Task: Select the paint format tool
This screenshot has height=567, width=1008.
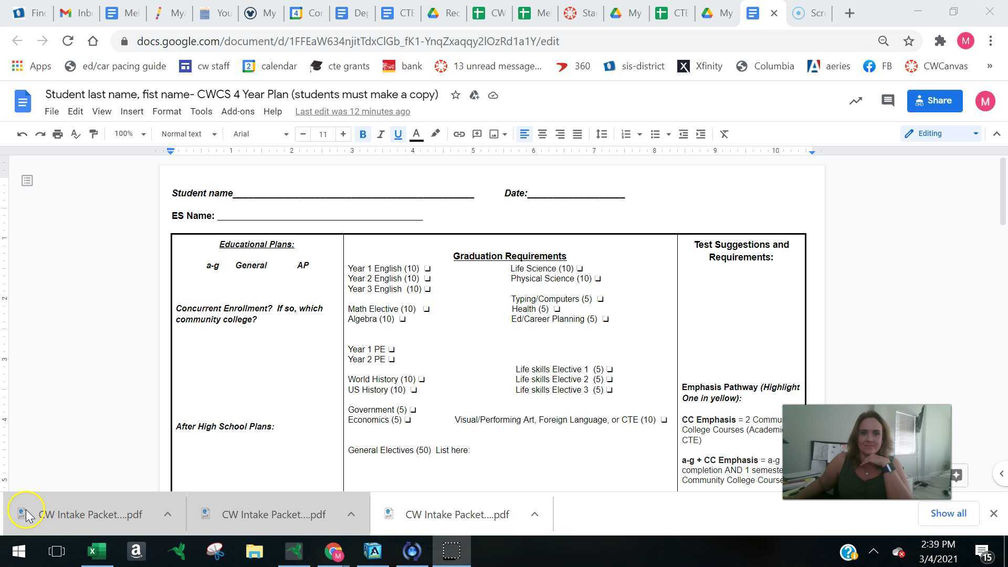Action: tap(93, 134)
